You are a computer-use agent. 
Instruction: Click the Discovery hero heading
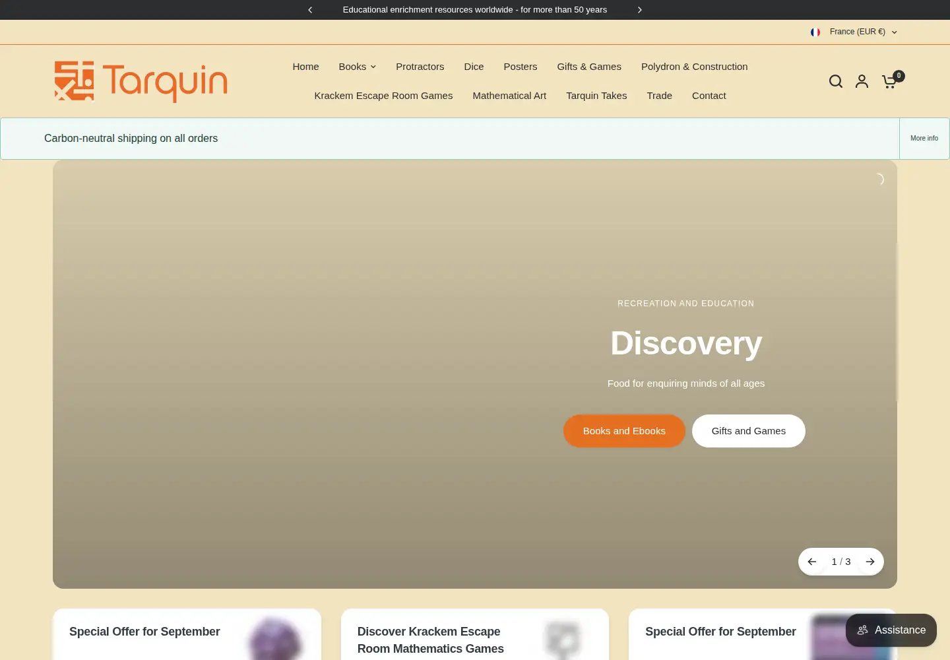pos(686,343)
